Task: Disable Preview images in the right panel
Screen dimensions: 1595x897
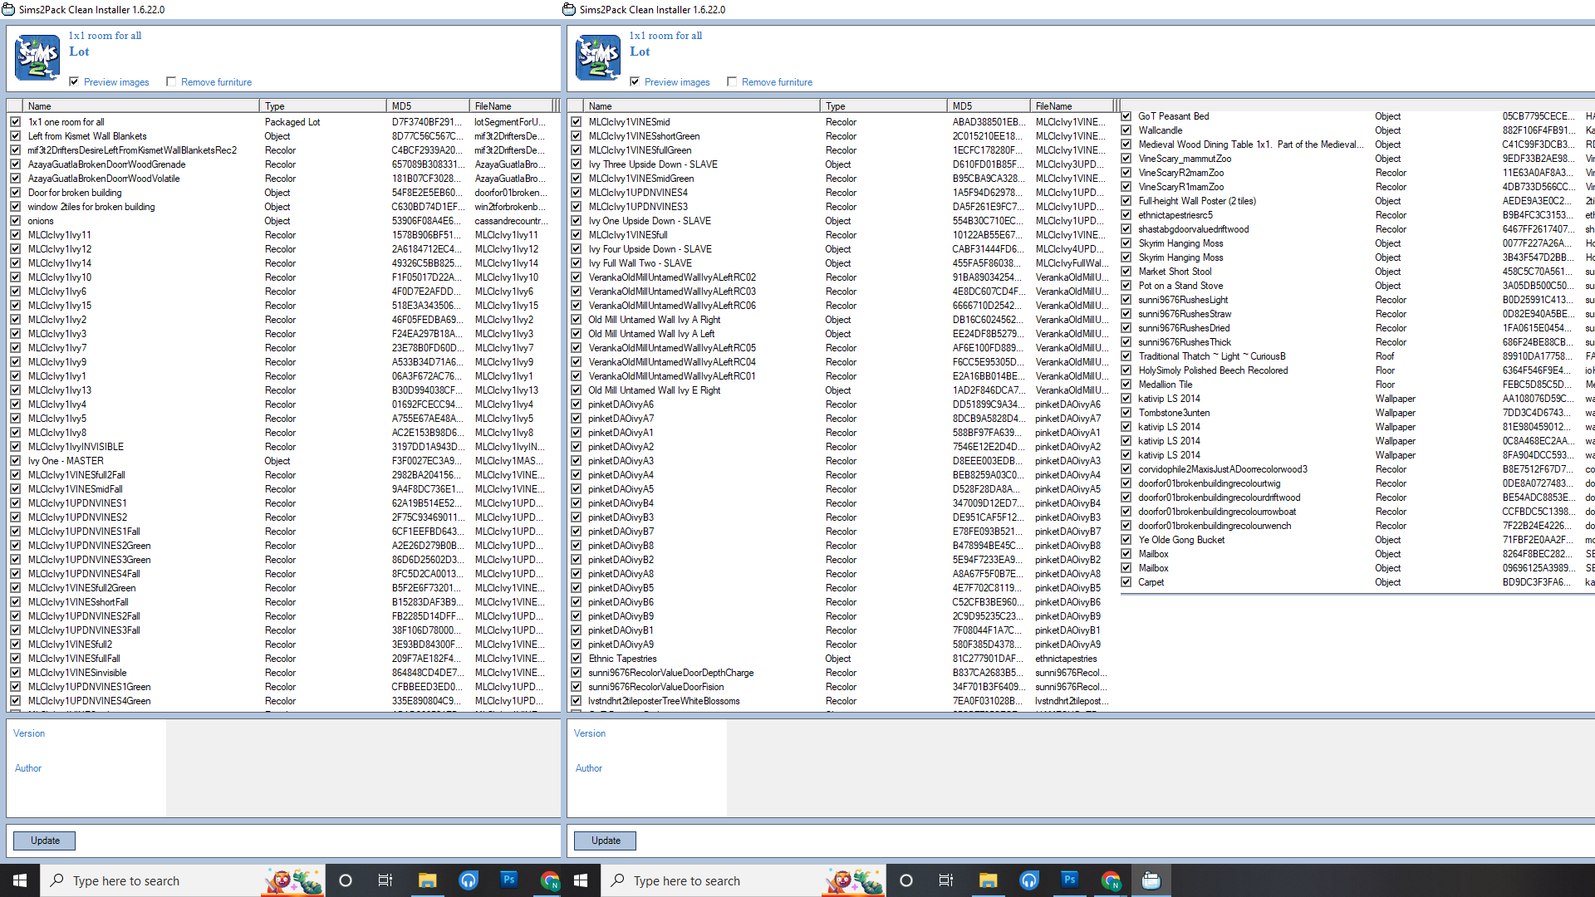Action: pos(634,81)
